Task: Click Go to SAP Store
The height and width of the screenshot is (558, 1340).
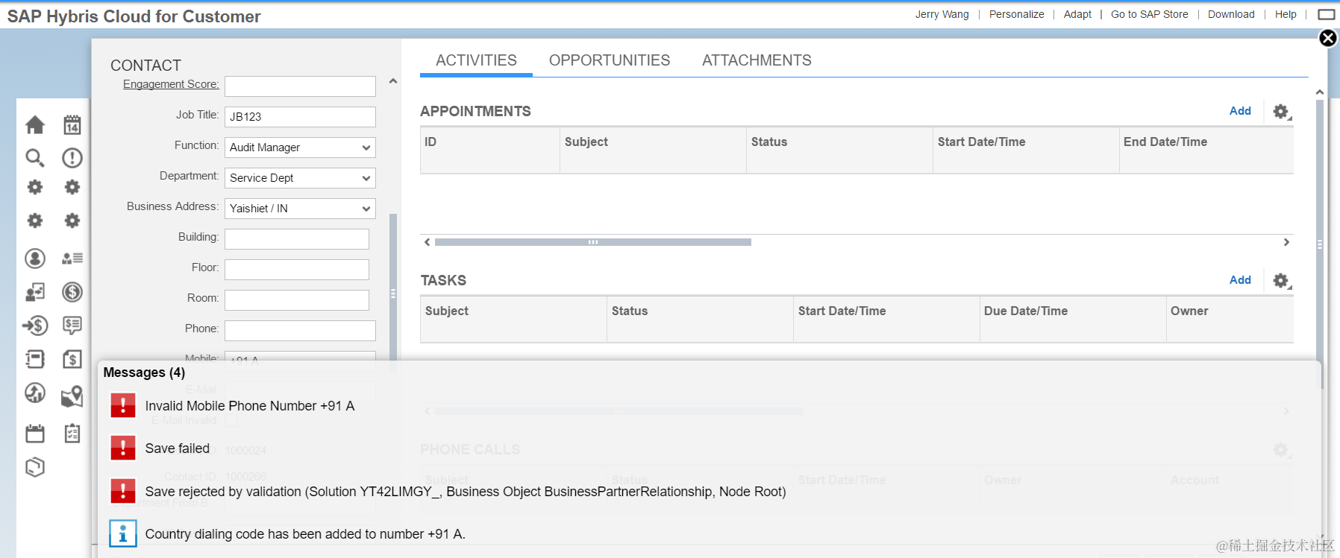Action: click(x=1149, y=14)
